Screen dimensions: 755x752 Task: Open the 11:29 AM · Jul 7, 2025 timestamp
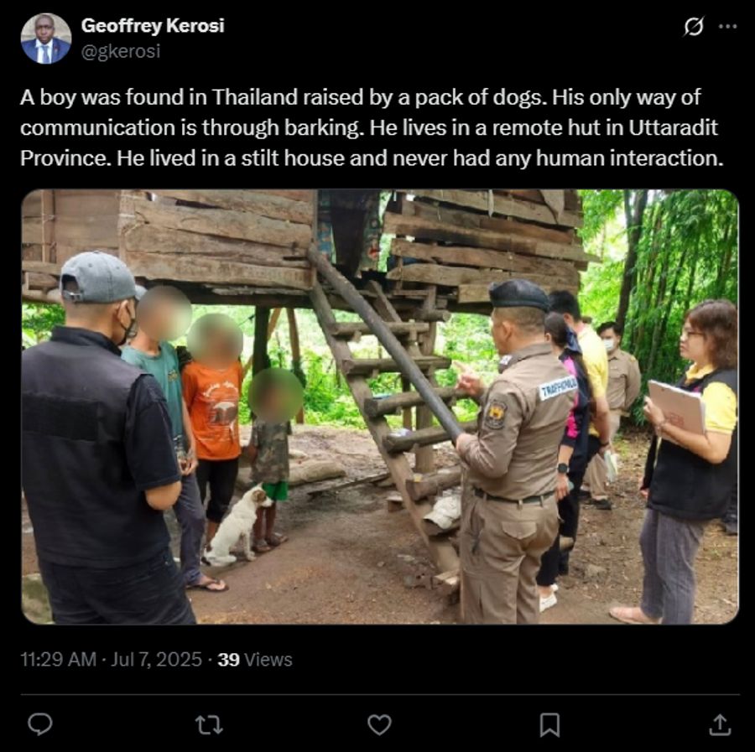coord(112,659)
